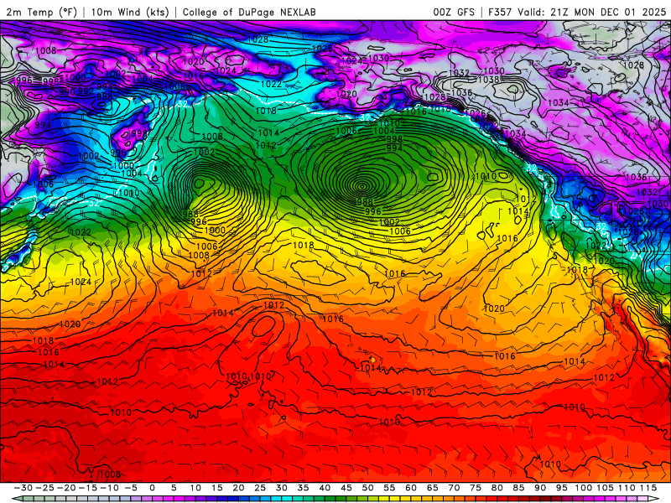Click the 990 pressure contour label
The width and height of the screenshot is (671, 503).
click(x=67, y=91)
